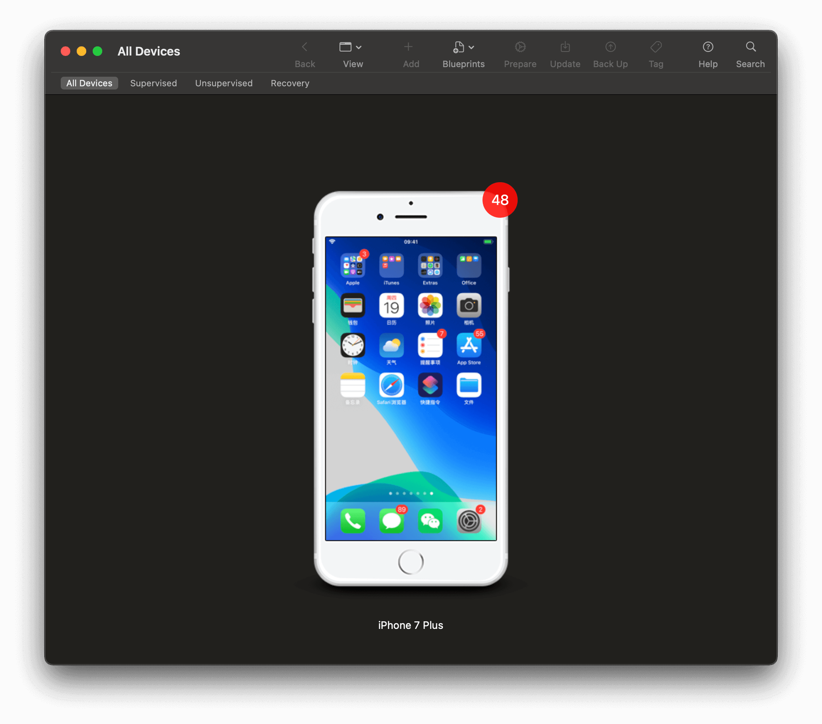
Task: Click the Prepare gear icon
Action: [520, 47]
